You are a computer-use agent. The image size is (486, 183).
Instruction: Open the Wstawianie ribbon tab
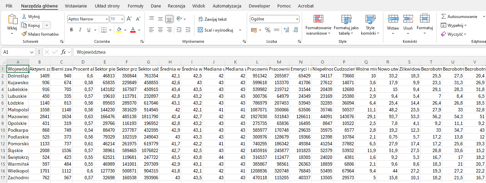point(76,6)
